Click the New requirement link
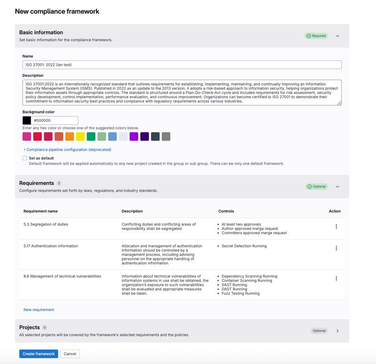Screen dimensions: 376x364 pyautogui.click(x=39, y=309)
